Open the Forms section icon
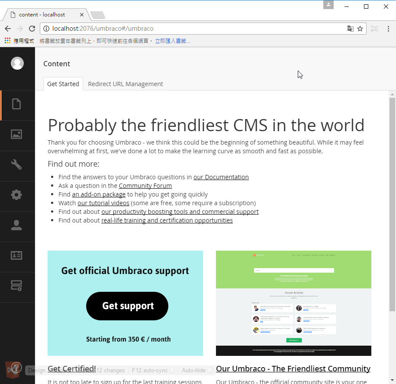Viewport: 396px width, 384px height. pyautogui.click(x=16, y=285)
